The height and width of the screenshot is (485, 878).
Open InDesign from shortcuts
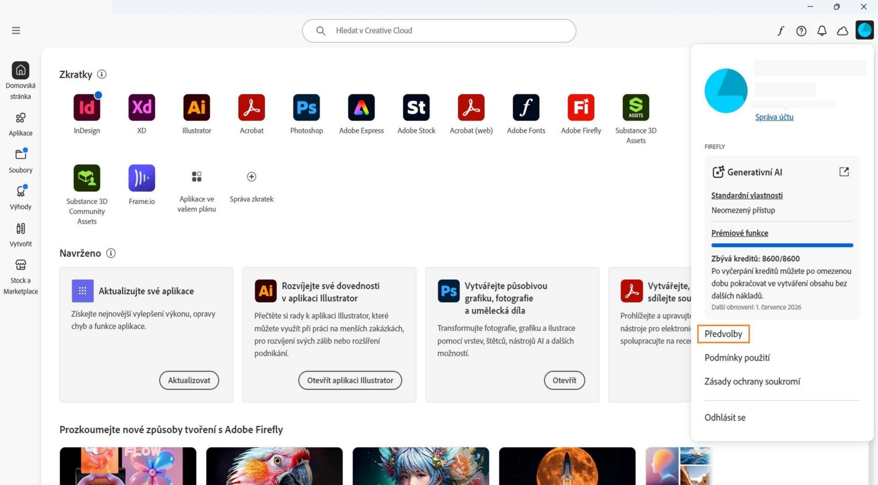point(87,107)
